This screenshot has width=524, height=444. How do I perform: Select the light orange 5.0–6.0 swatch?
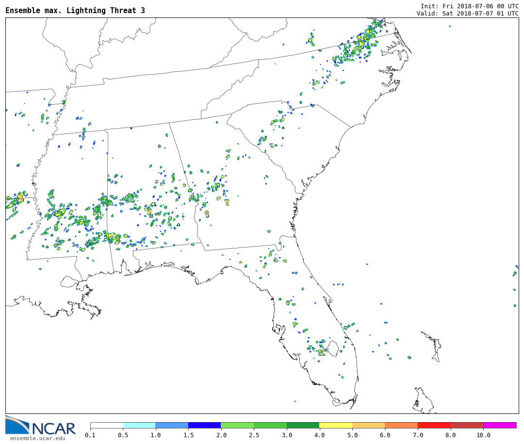point(368,425)
